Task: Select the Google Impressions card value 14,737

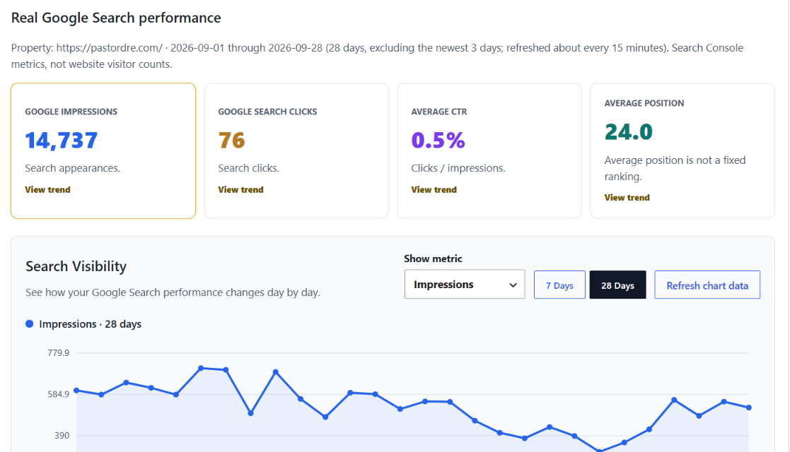Action: pyautogui.click(x=62, y=140)
